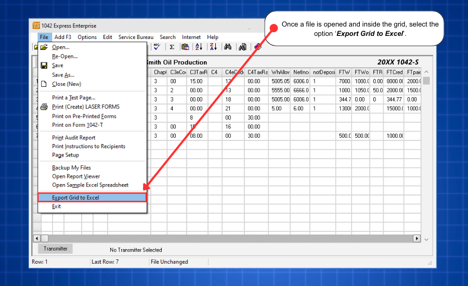Click the find-next binoculars icon
Viewport: 468px width, 286px height.
point(242,47)
